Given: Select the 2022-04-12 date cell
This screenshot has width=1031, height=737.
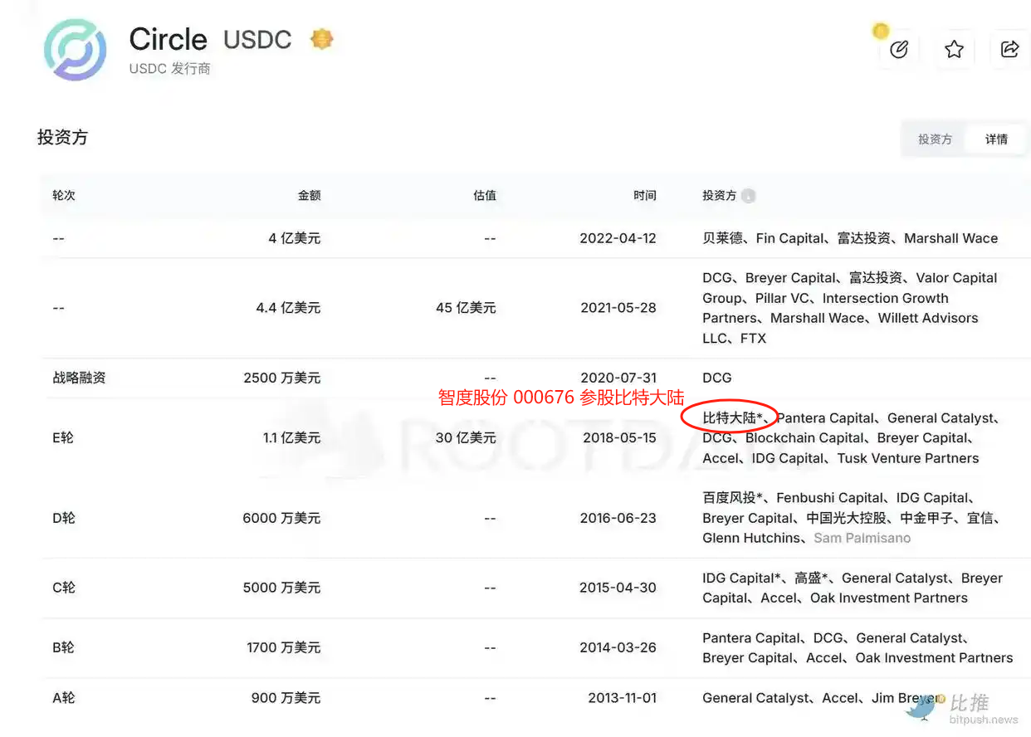Looking at the screenshot, I should click(x=618, y=238).
